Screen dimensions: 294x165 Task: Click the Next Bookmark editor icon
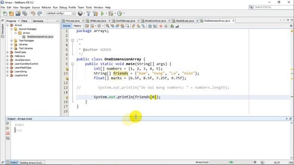click(x=138, y=26)
